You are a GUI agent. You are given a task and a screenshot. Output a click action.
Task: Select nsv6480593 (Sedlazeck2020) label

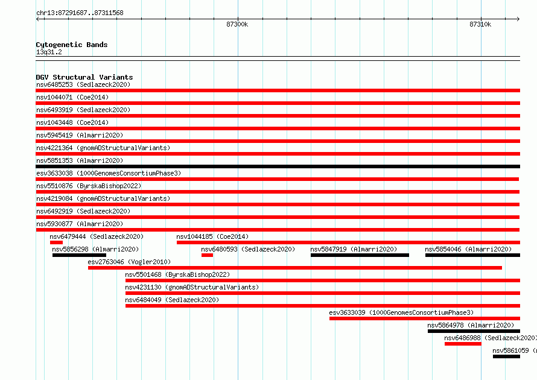pos(248,249)
